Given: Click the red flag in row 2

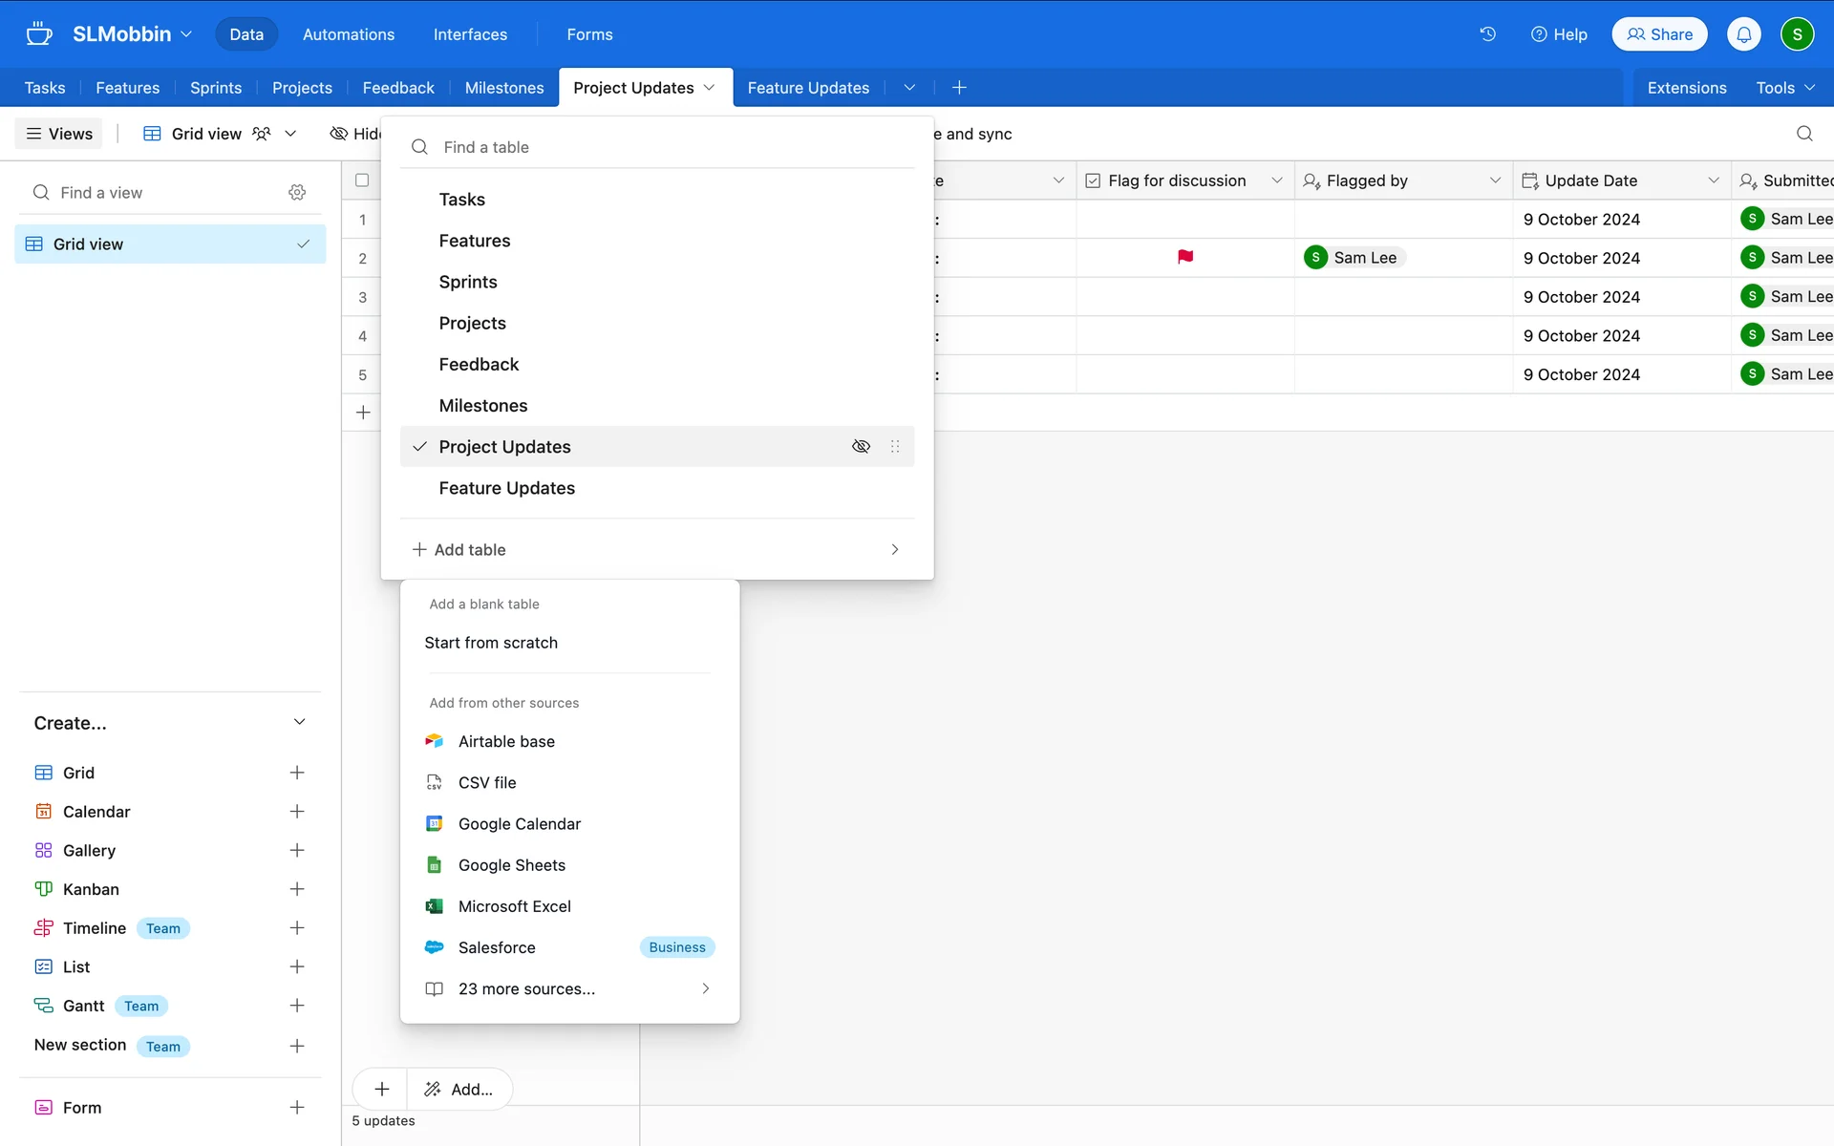Looking at the screenshot, I should [x=1185, y=257].
